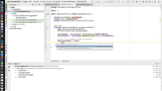Viewport: 162px width, 91px height.
Task: Expand the Configure build step
Action: pos(15,73)
